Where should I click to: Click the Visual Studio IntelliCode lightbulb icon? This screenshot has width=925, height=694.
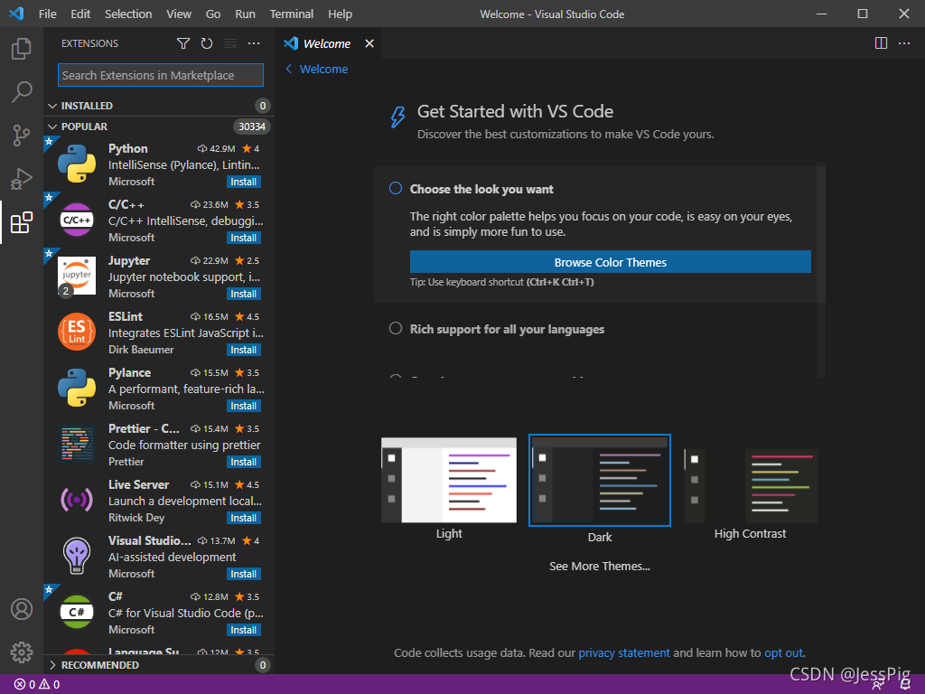tap(77, 556)
